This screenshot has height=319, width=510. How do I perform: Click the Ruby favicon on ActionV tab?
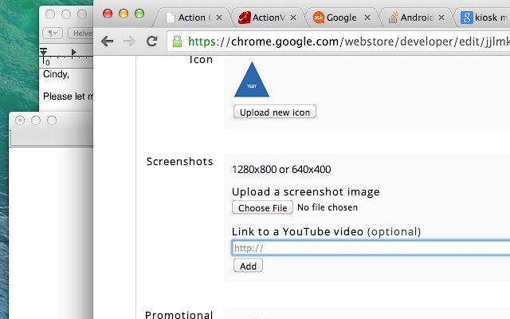[x=245, y=18]
